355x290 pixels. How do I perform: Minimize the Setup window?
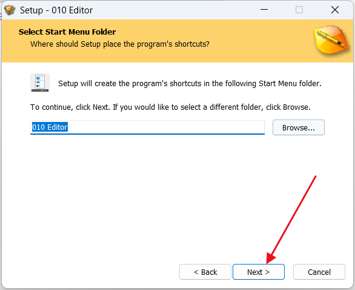264,10
